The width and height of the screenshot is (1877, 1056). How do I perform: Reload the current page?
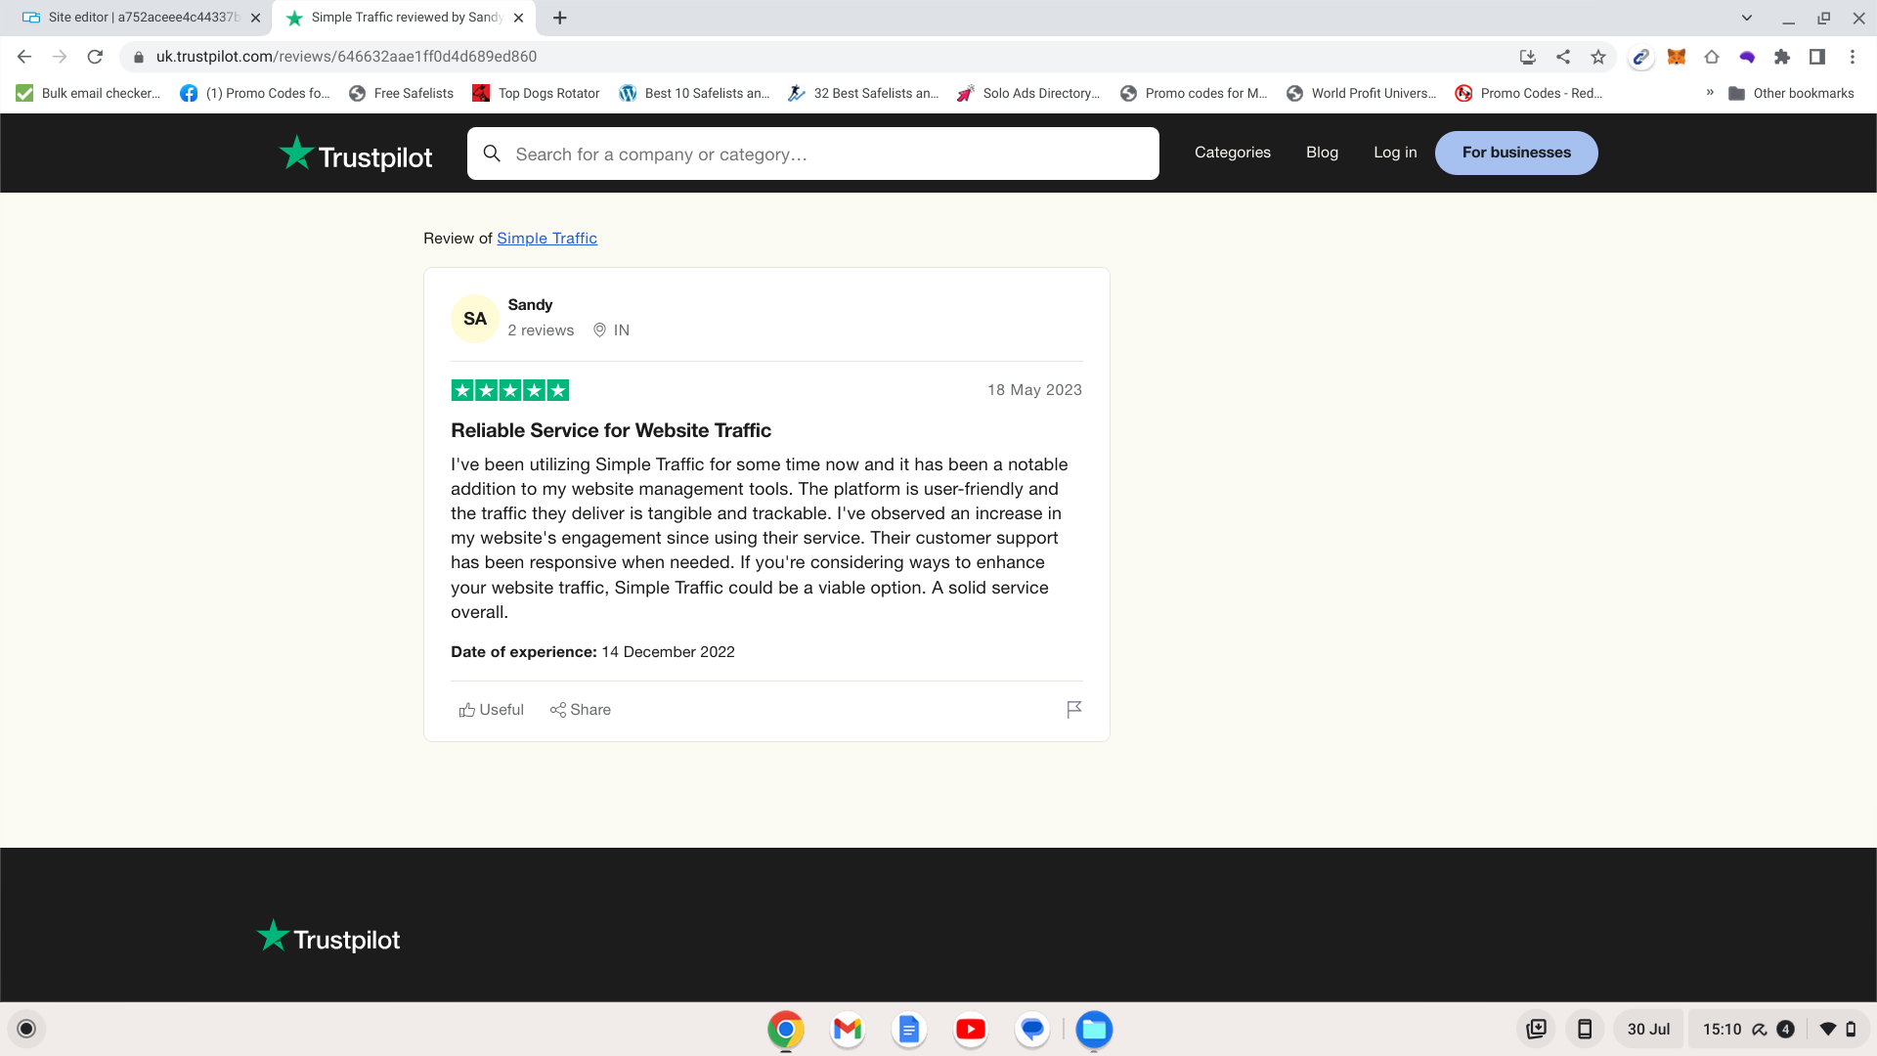coord(95,57)
